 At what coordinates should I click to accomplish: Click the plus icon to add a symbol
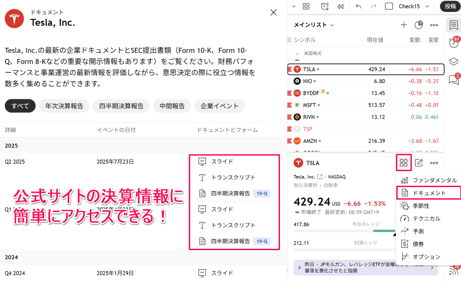pos(404,25)
